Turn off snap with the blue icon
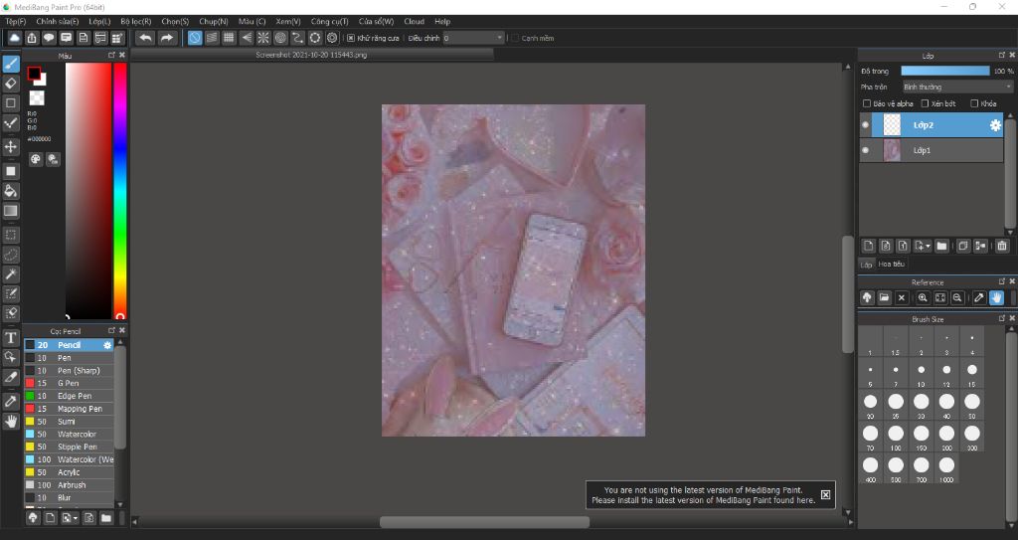1018x540 pixels. click(x=195, y=38)
